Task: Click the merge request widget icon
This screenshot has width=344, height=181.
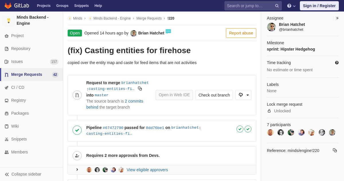Action: (77, 95)
